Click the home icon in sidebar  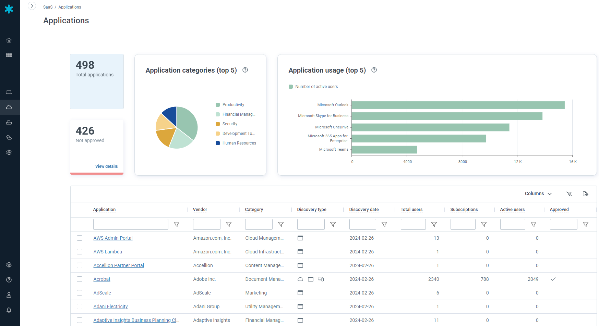click(9, 40)
